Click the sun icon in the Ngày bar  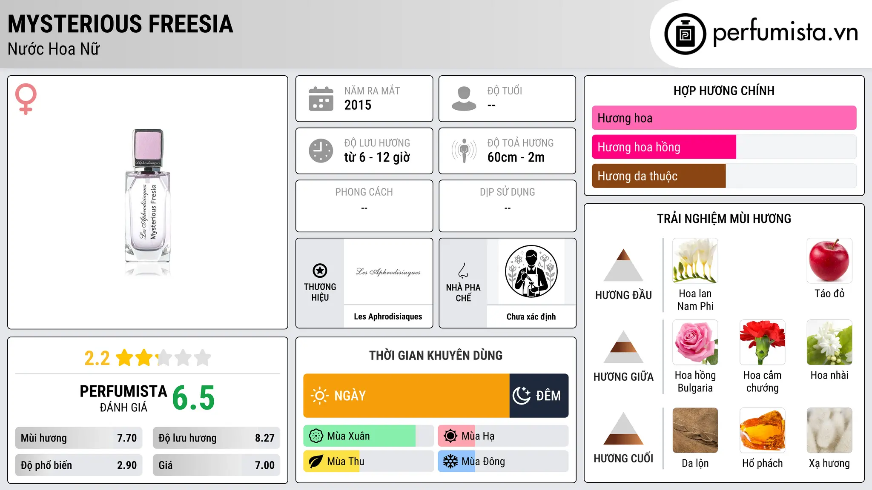point(320,396)
